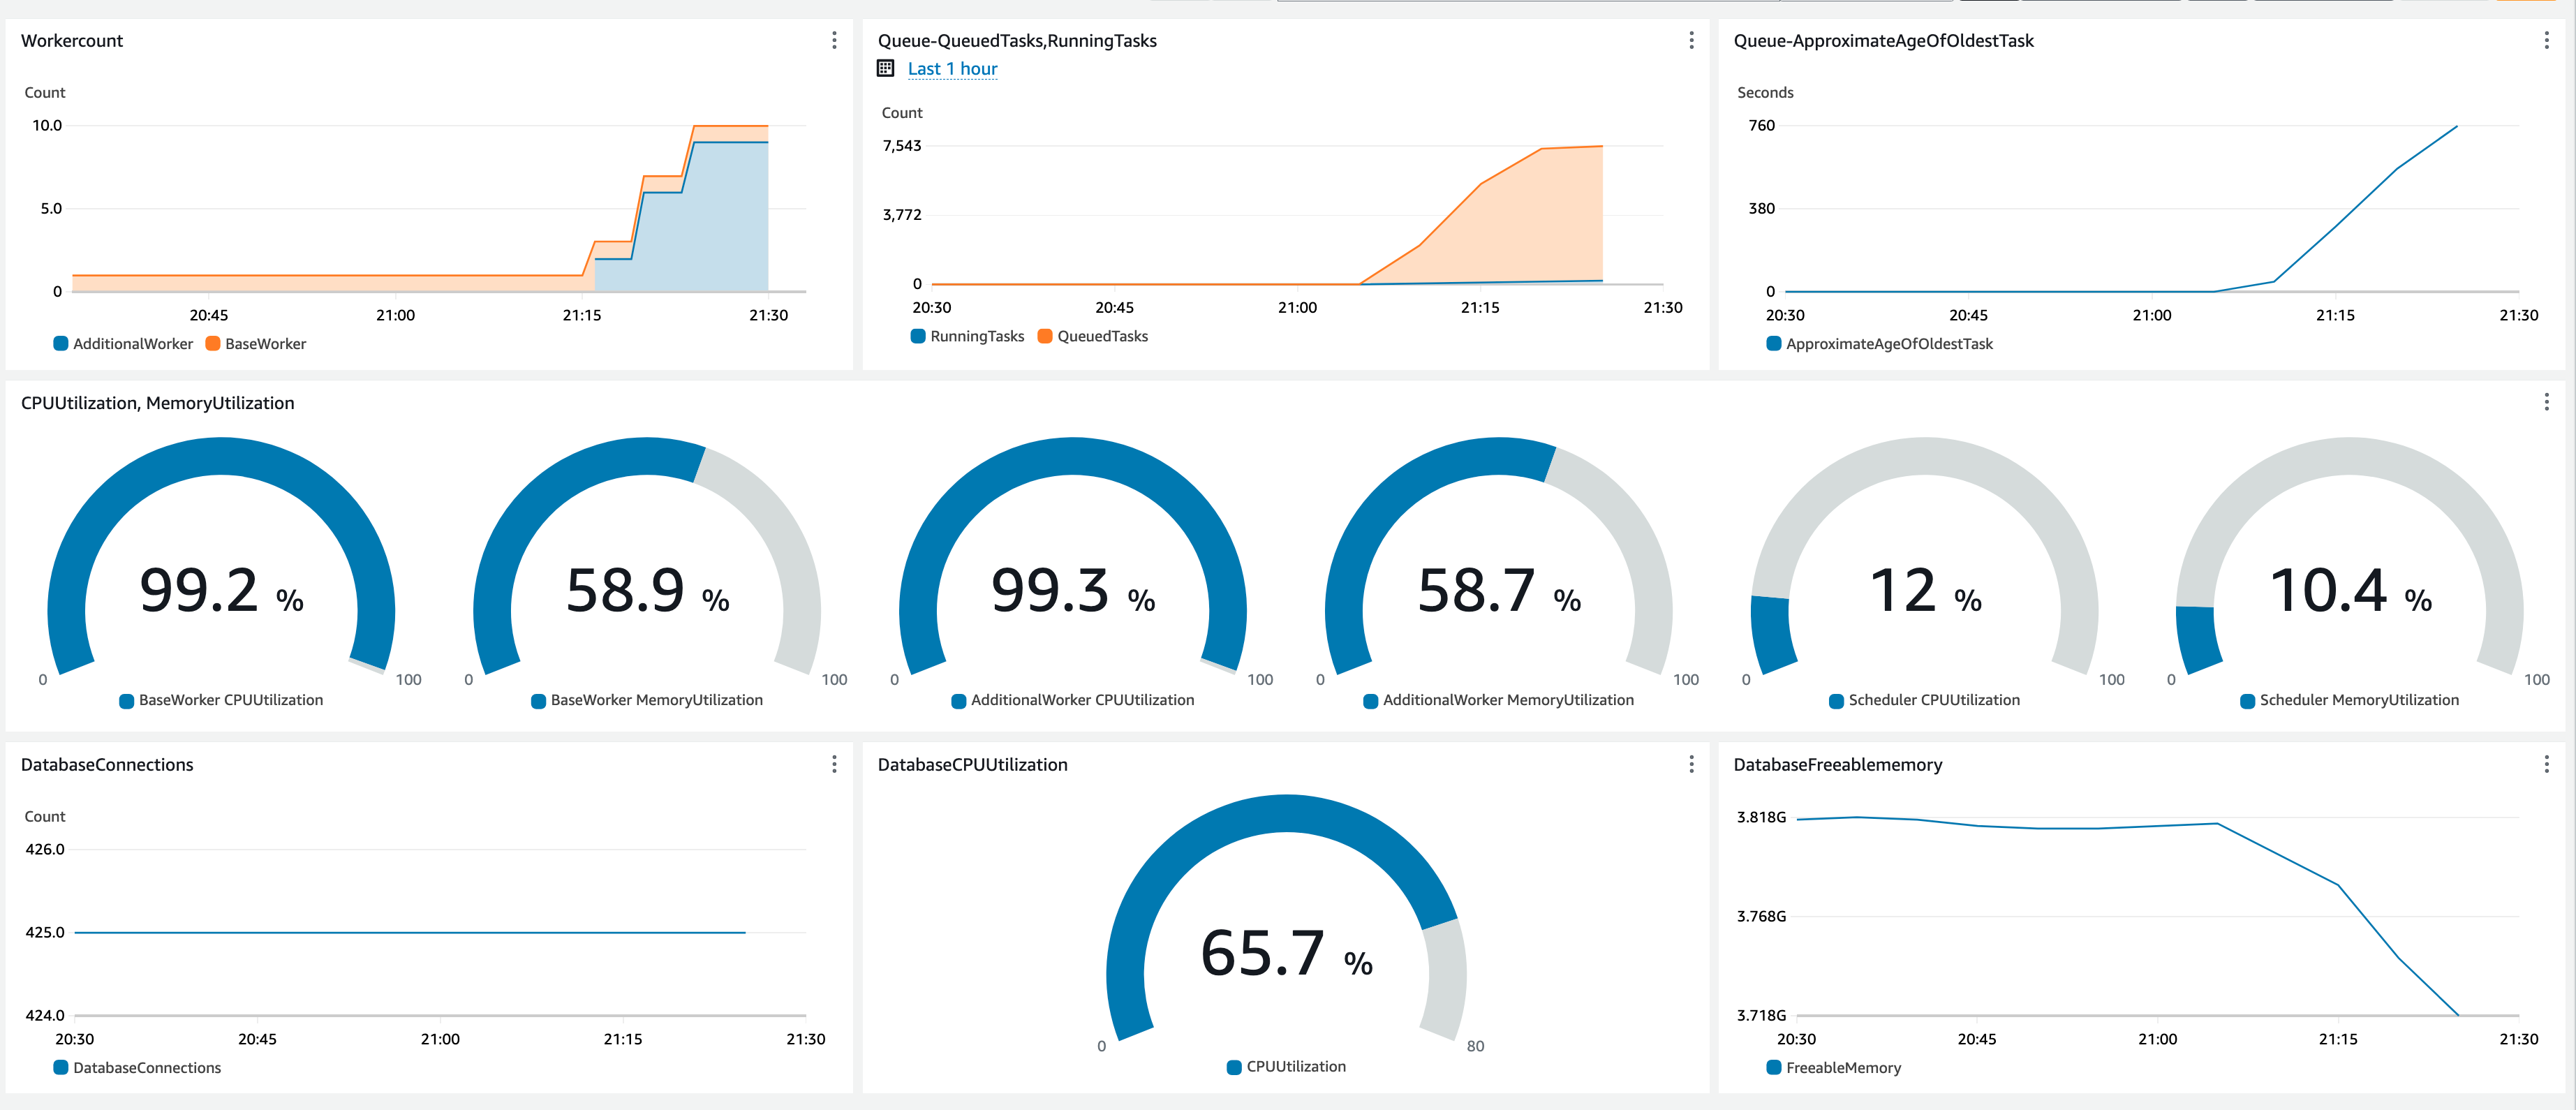Toggle the DatabaseConnections legend entry
The height and width of the screenshot is (1110, 2576).
point(146,1068)
